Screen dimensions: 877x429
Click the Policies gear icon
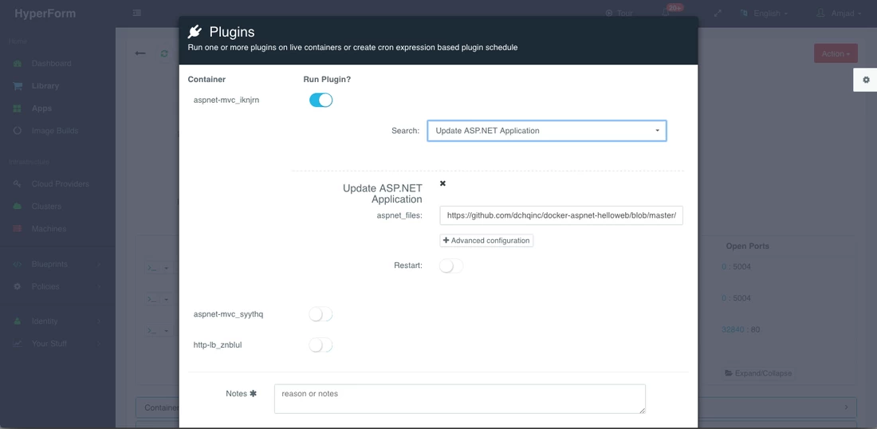pyautogui.click(x=18, y=286)
